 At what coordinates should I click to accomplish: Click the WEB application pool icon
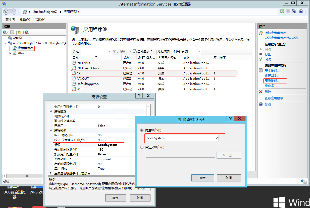click(x=74, y=89)
